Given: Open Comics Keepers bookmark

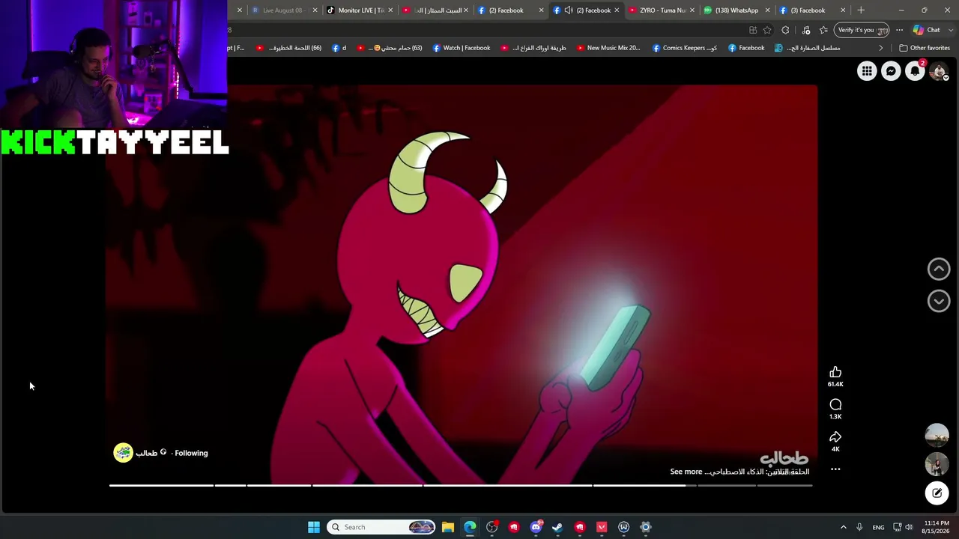Looking at the screenshot, I should coord(684,48).
